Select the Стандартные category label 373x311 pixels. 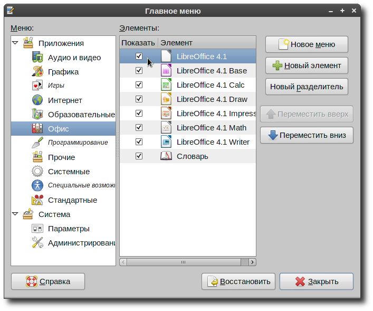tap(73, 200)
